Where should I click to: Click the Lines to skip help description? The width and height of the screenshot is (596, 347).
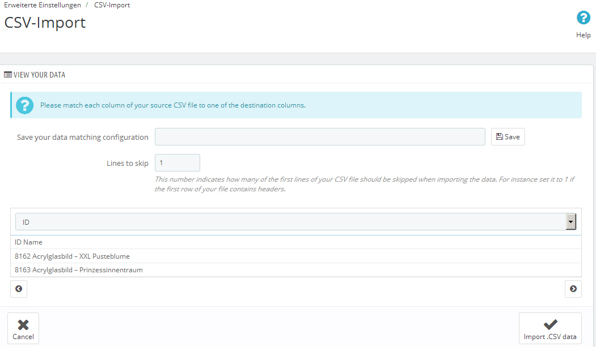click(364, 184)
